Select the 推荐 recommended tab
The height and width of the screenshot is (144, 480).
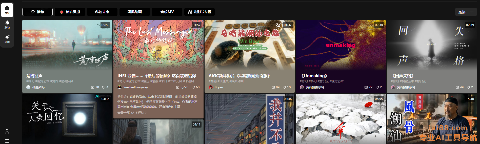coord(37,12)
